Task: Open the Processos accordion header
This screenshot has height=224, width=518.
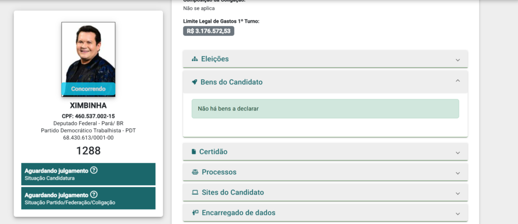Action: click(325, 172)
